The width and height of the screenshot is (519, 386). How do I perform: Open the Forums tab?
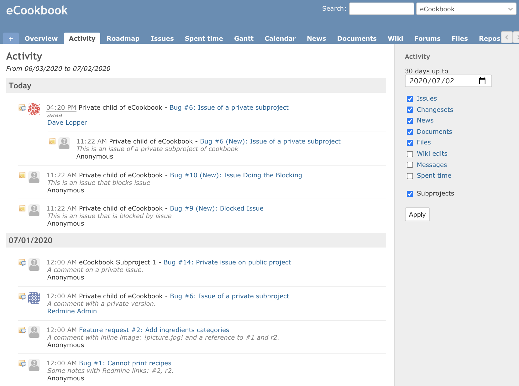coord(427,39)
